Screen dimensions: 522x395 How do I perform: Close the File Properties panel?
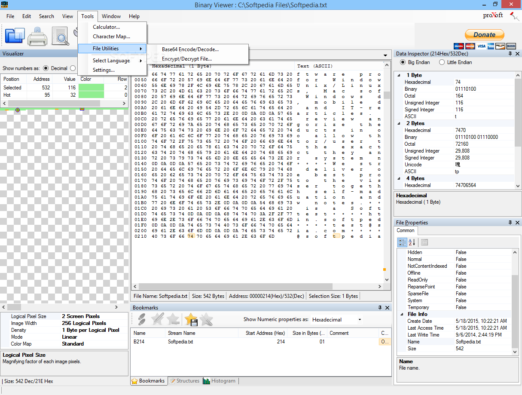click(x=517, y=223)
